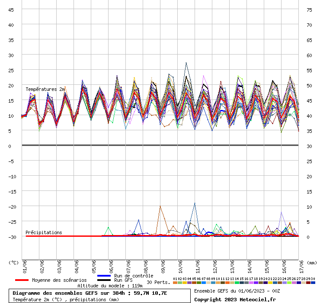Select the perturbation 14 green swatch

tap(237, 283)
